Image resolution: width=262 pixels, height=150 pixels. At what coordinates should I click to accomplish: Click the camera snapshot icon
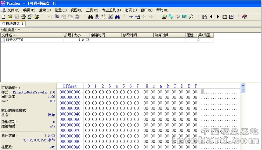pos(225,17)
